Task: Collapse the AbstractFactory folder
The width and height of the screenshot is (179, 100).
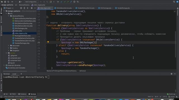Action: [x=9, y=16]
